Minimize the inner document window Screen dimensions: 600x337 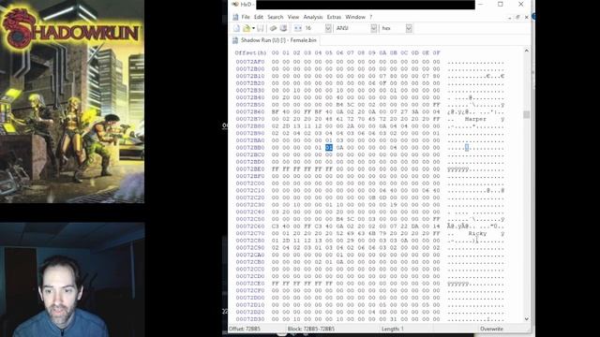coord(509,18)
